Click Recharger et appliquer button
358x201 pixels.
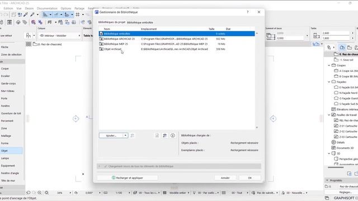pos(128,178)
